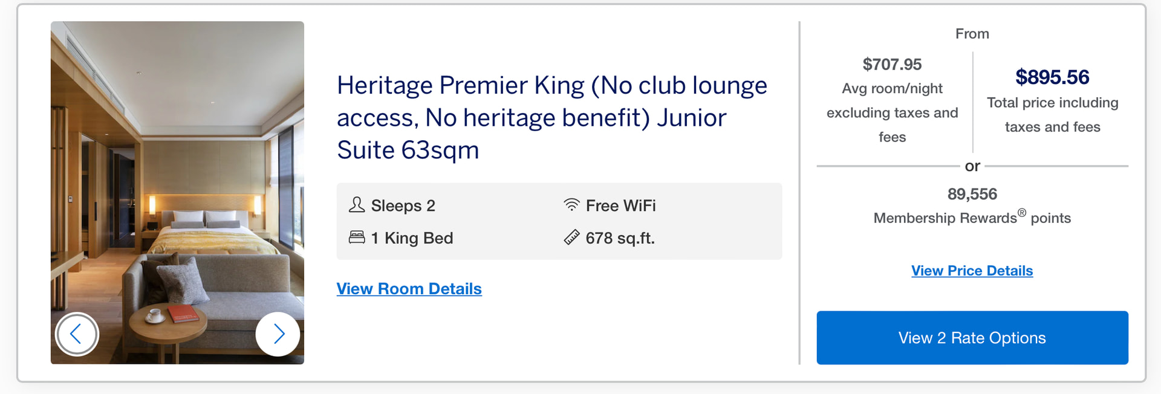The height and width of the screenshot is (394, 1161).
Task: Click the person icon beside Sleeps 2
Action: coord(357,205)
